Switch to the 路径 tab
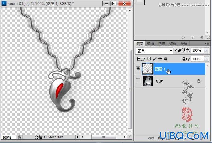Viewport: 212px width, 143px height. [162, 44]
